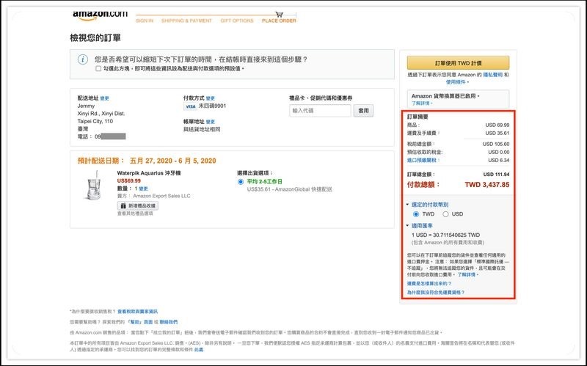Click 了解詳情 under Amazon 貨幣換算器
This screenshot has width=587, height=366.
pyautogui.click(x=420, y=103)
